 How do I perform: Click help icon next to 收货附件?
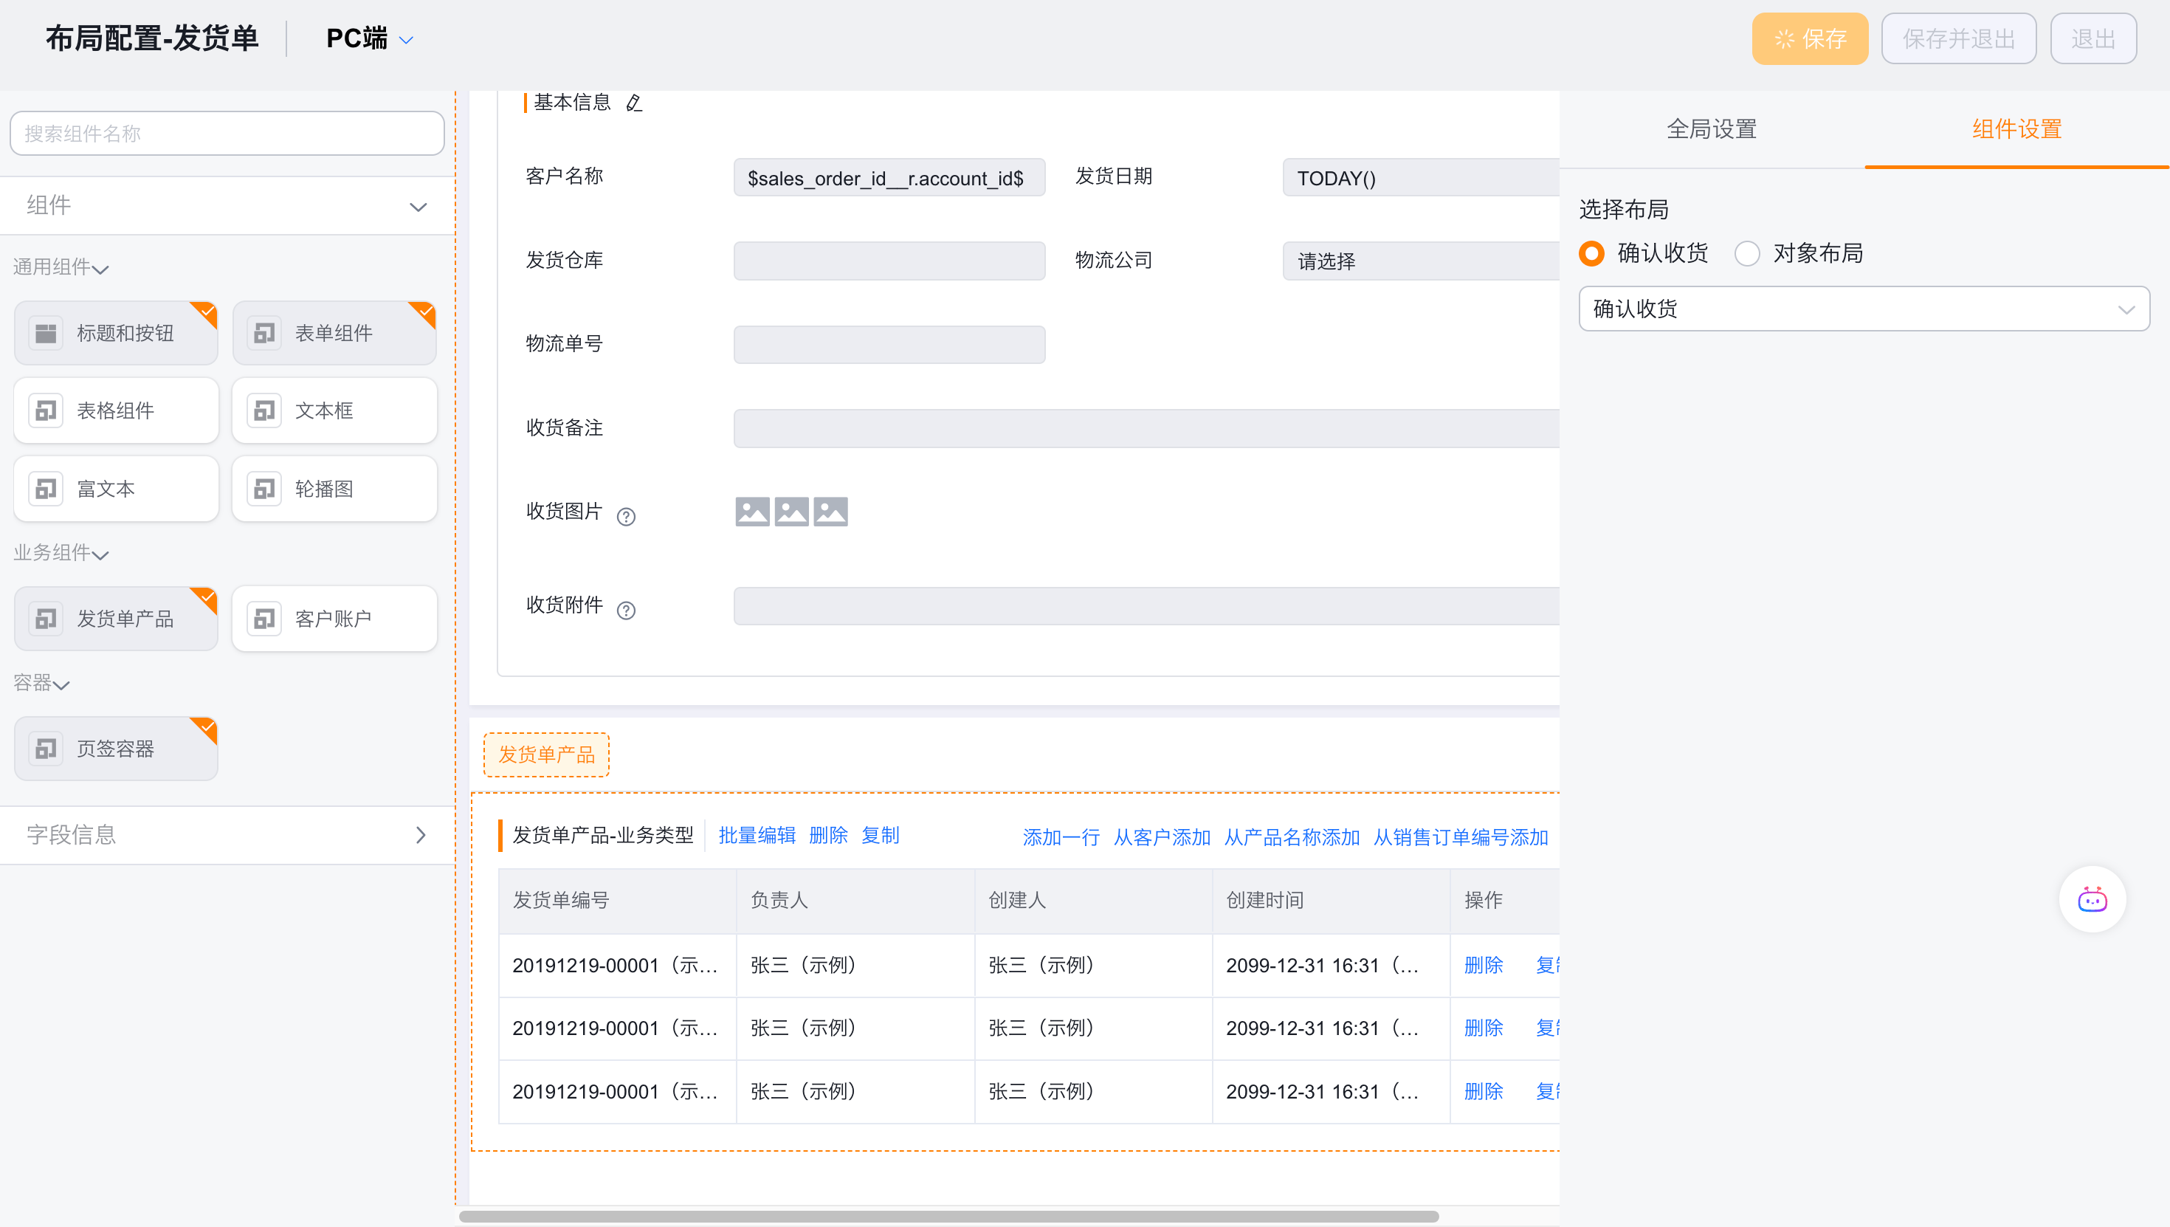626,610
